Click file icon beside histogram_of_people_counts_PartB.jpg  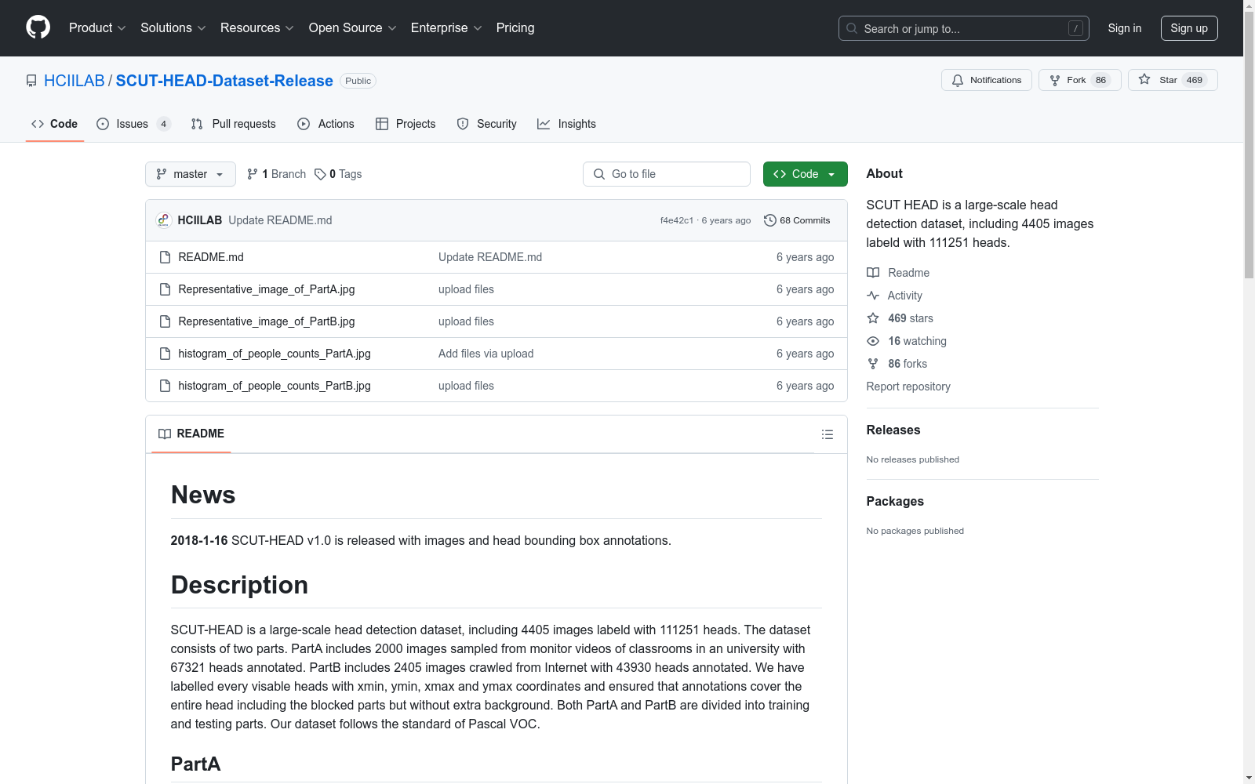[165, 386]
